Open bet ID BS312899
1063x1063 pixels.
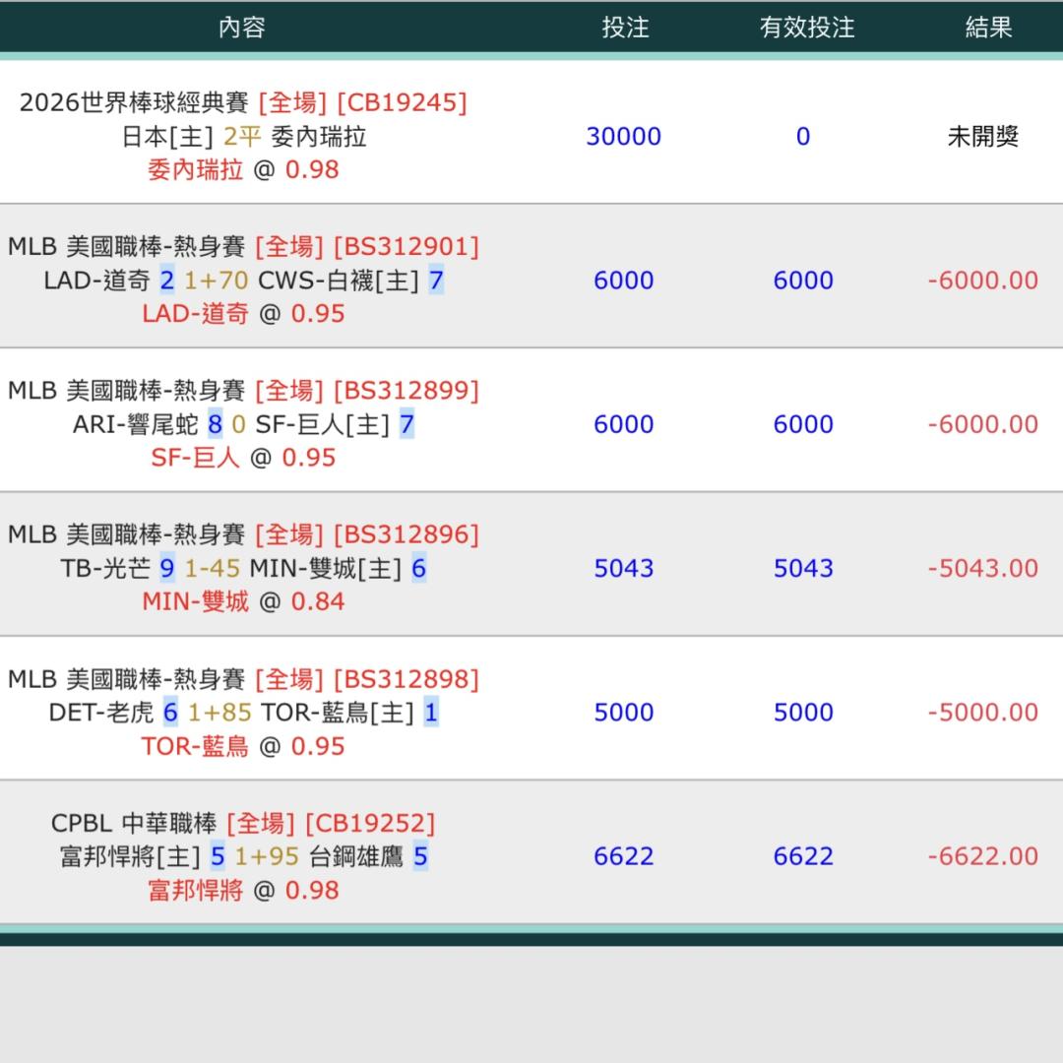406,391
